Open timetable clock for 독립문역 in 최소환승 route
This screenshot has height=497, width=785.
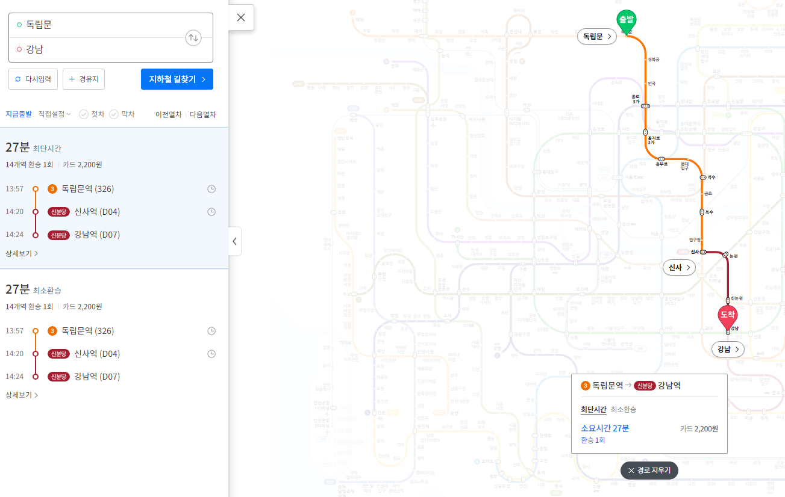click(211, 331)
